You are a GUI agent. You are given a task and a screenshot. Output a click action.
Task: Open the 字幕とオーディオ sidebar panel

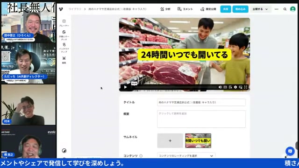tap(64, 35)
